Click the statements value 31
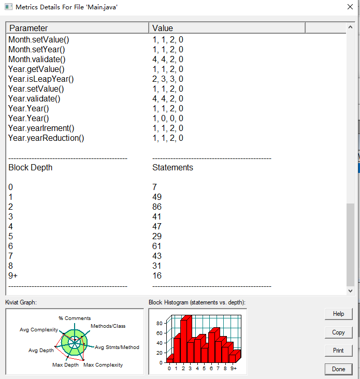 click(x=156, y=266)
